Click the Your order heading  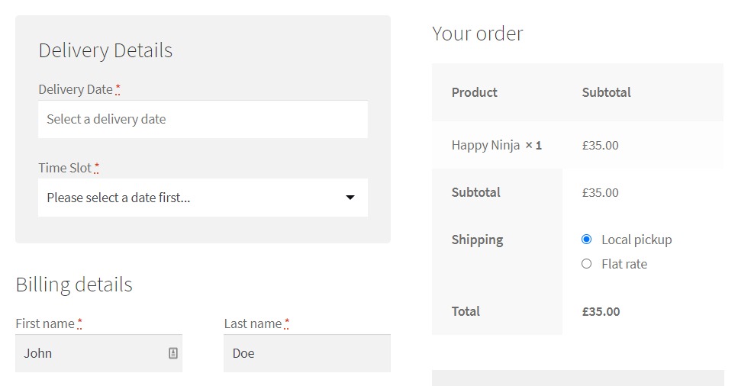(478, 34)
